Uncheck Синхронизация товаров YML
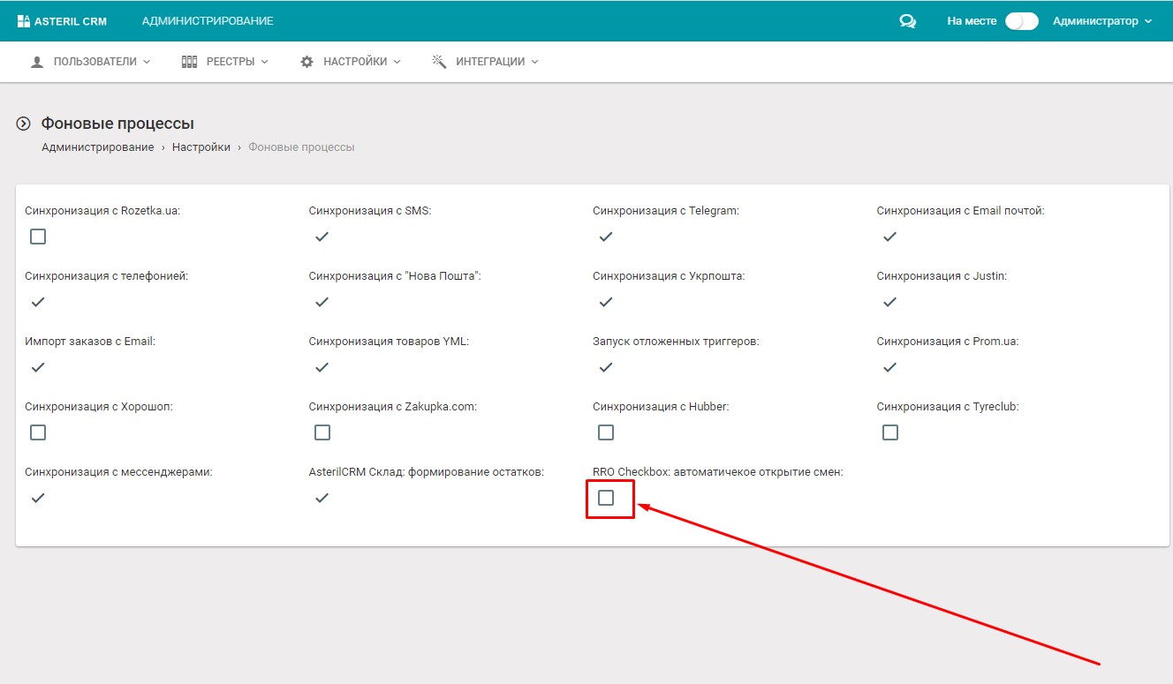This screenshot has width=1173, height=684. tap(322, 367)
